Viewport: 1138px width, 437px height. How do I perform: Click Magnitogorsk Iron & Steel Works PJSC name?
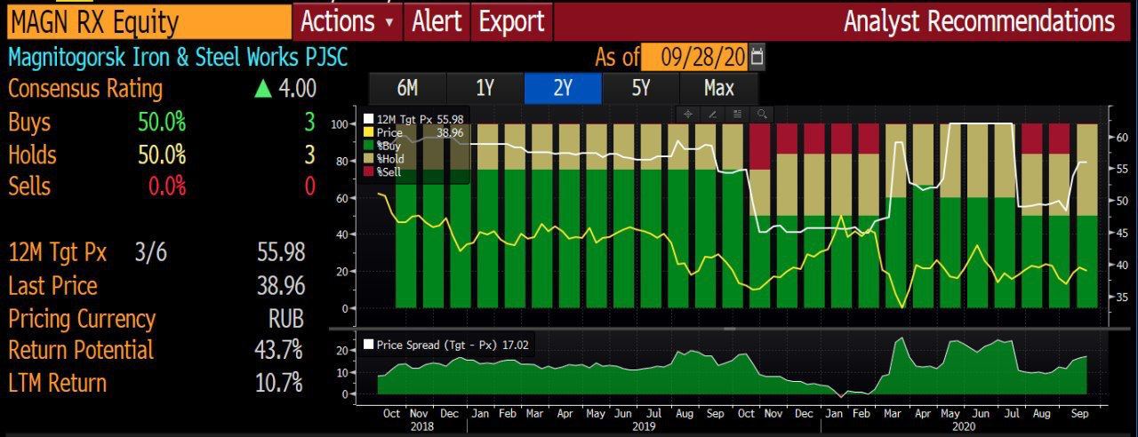point(178,59)
